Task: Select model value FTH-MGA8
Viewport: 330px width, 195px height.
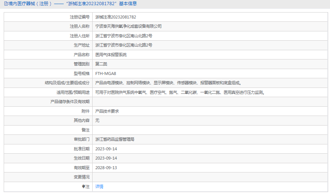Action: [106, 73]
